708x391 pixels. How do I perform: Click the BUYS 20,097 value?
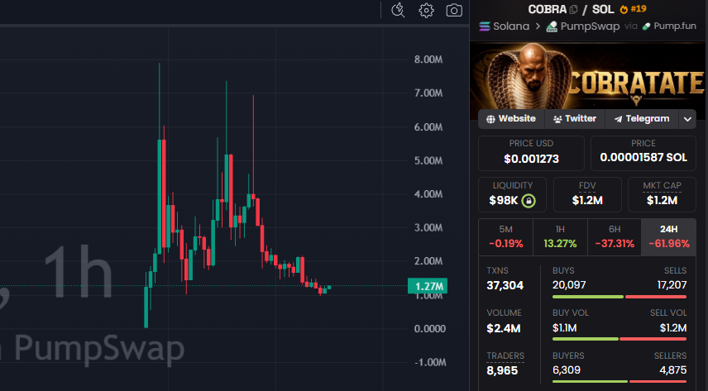(x=569, y=285)
